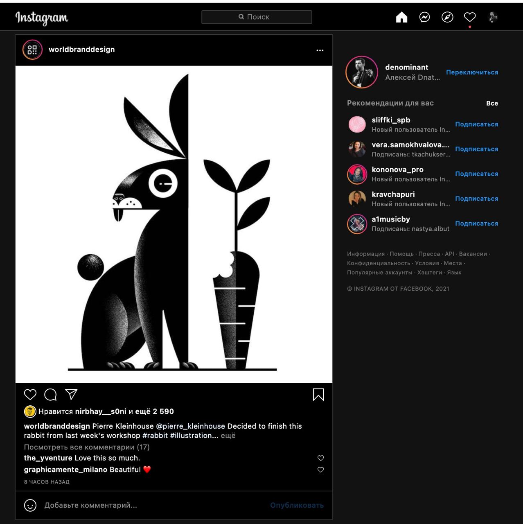
Task: Open the emoji picker in comment box
Action: click(30, 505)
